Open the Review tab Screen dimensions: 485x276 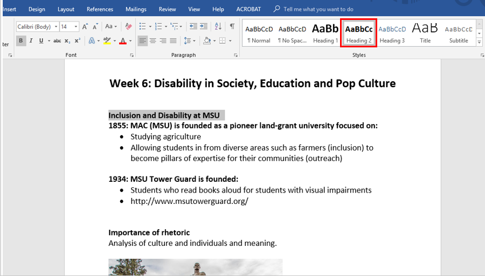pos(168,9)
